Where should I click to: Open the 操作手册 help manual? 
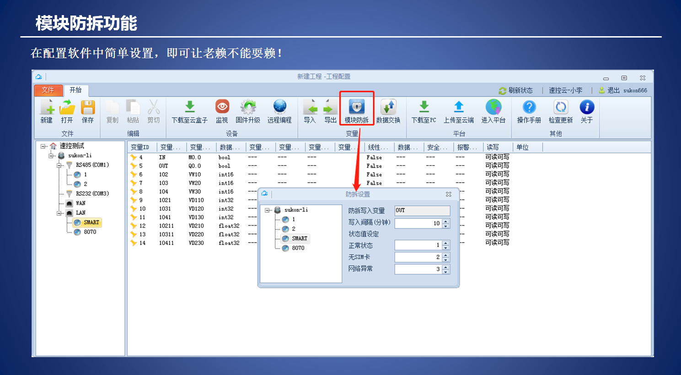[x=529, y=108]
